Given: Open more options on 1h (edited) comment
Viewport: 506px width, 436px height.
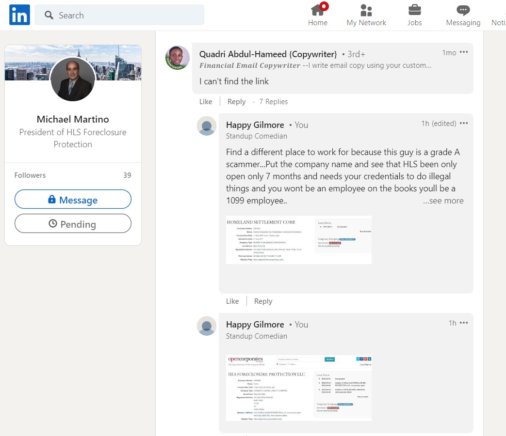Looking at the screenshot, I should click(464, 124).
